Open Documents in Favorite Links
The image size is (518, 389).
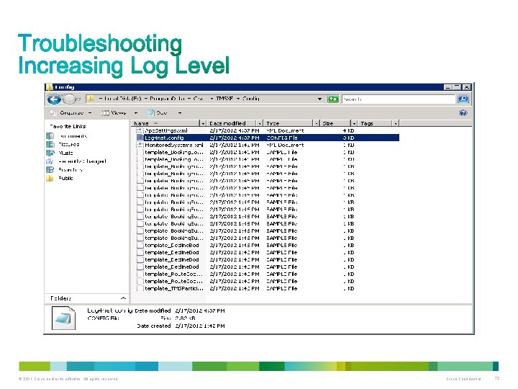(73, 136)
